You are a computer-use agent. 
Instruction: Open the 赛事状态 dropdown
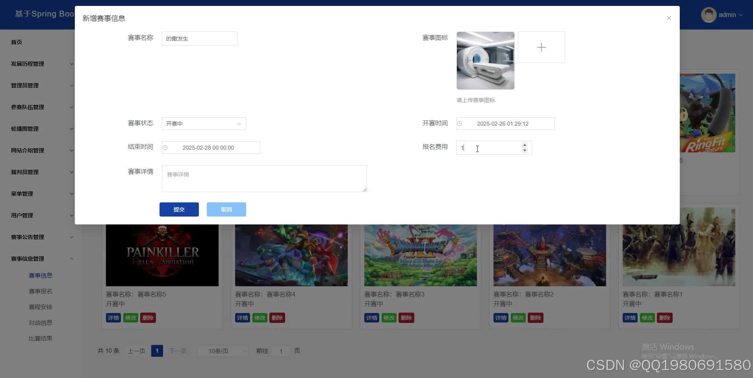click(204, 123)
